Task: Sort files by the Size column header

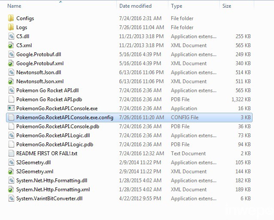Action: pyautogui.click(x=227, y=6)
